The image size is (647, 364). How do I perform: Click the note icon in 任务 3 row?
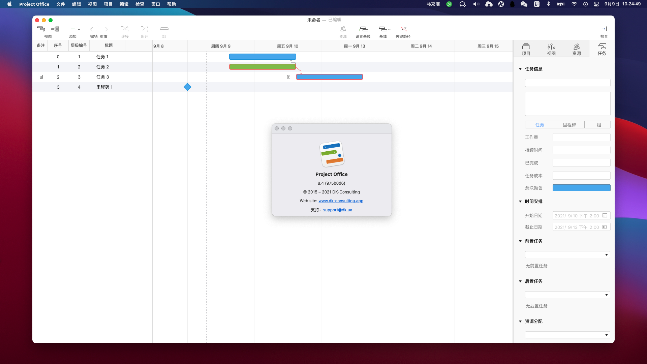pyautogui.click(x=41, y=77)
